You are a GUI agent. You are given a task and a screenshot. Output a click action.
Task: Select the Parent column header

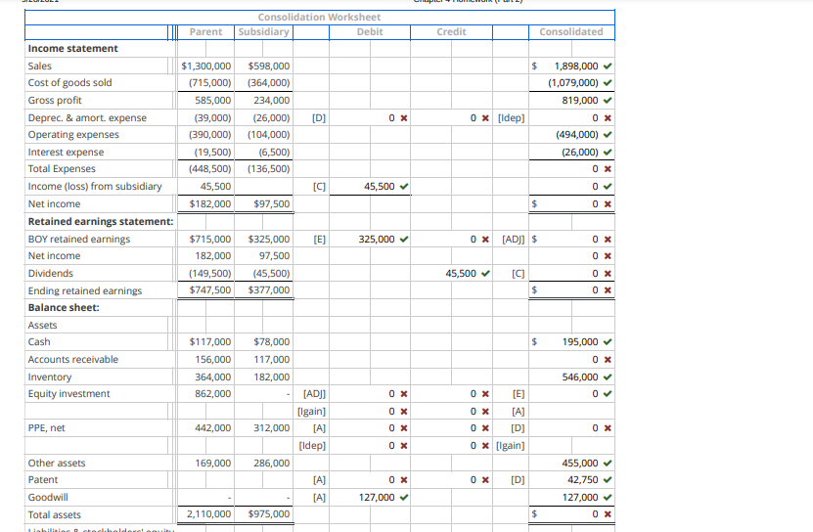click(x=205, y=31)
